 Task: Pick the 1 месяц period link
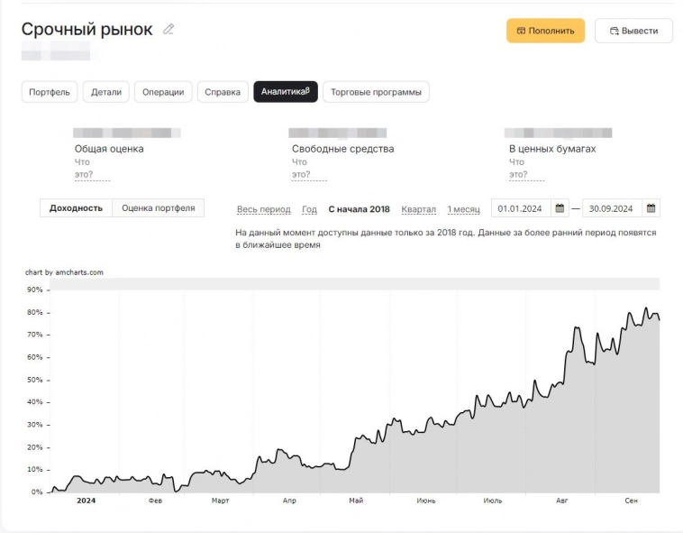(463, 209)
